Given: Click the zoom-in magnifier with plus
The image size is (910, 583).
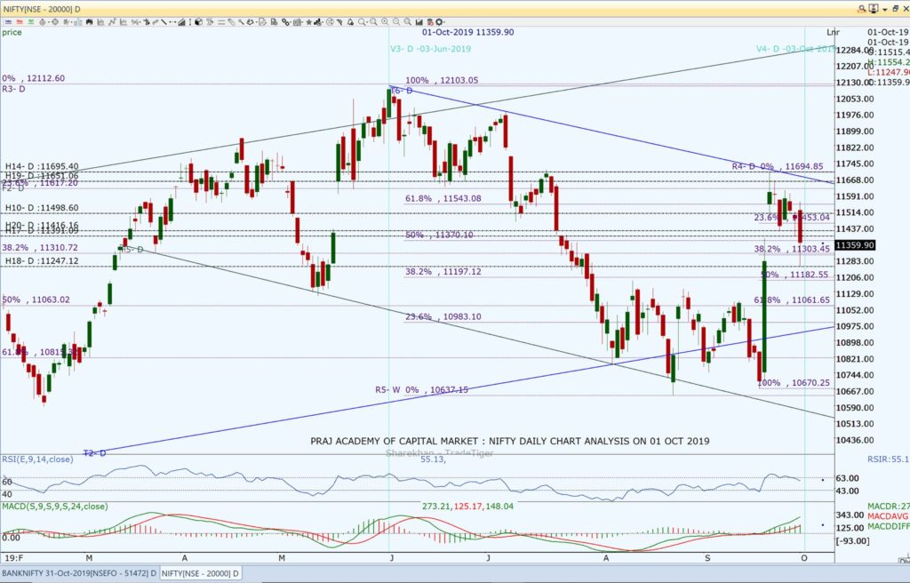Looking at the screenshot, I should coord(384,22).
